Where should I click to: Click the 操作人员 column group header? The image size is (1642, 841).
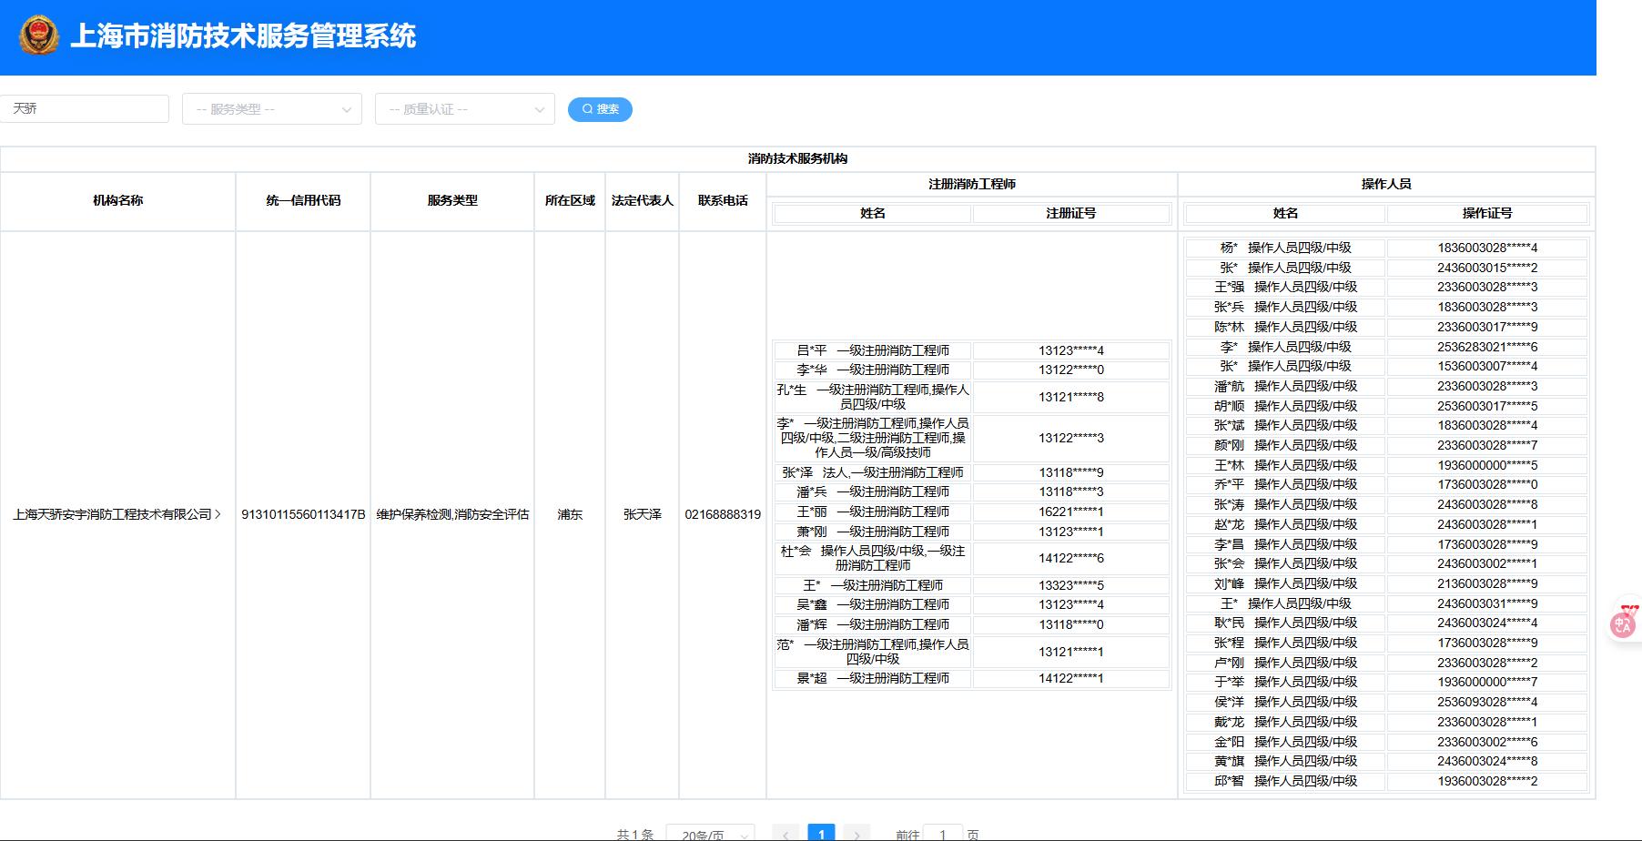1385,184
